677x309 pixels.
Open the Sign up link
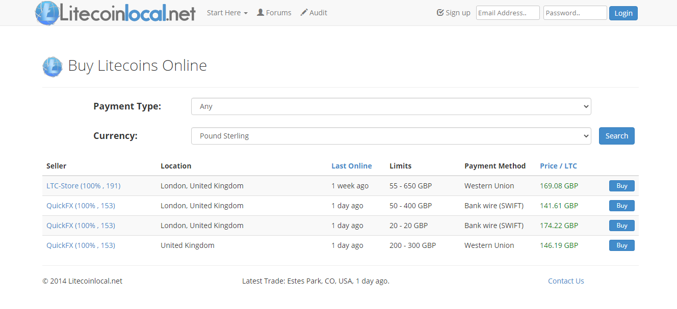point(454,13)
